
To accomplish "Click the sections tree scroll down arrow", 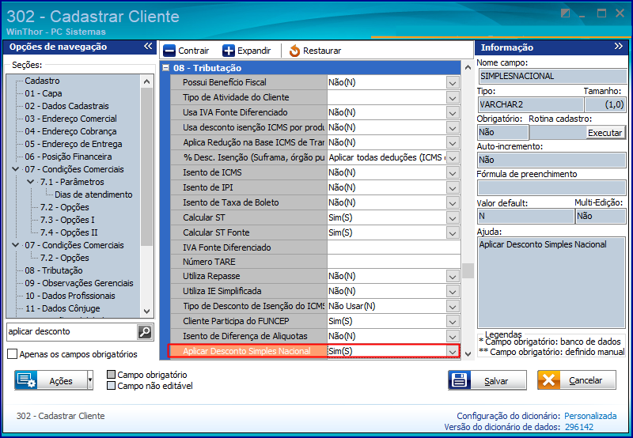I will click(146, 311).
